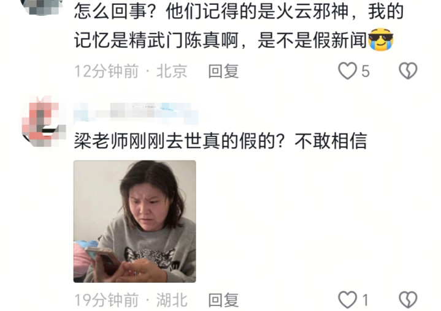Tap the like count 1
Screen dimensions: 441x311
(x=365, y=300)
